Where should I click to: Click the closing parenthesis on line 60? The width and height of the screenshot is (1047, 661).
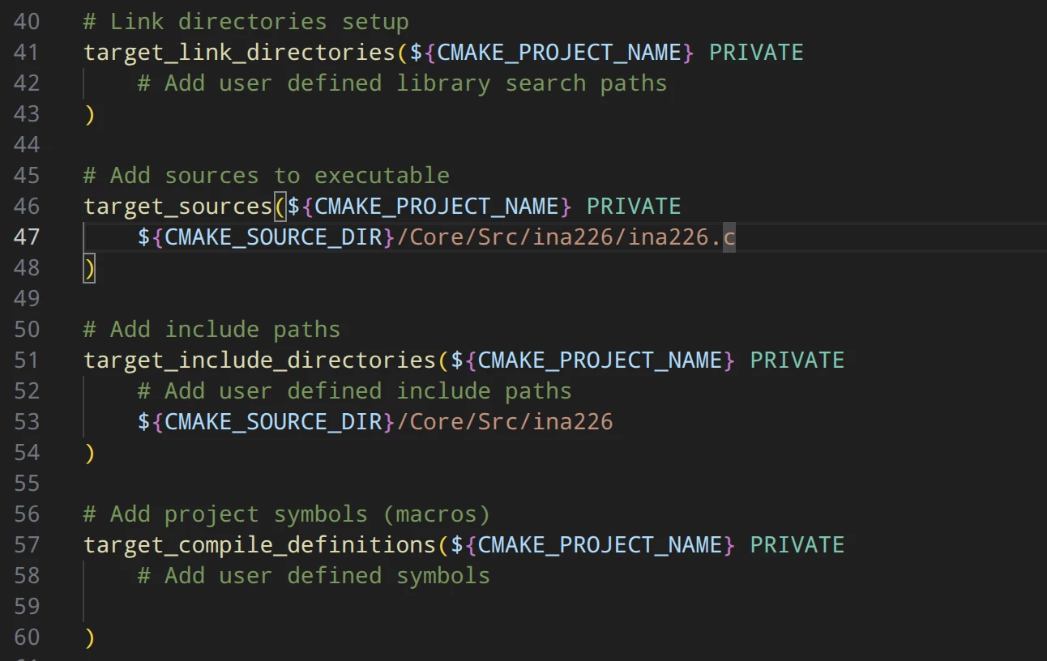coord(90,637)
